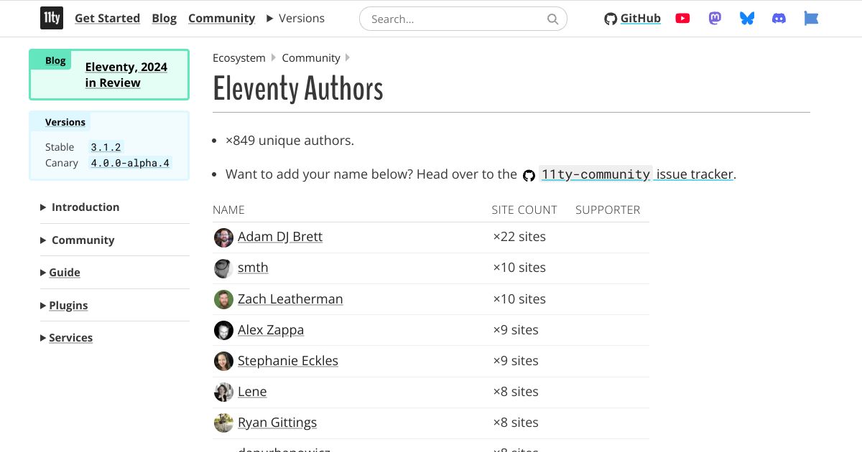Image resolution: width=862 pixels, height=452 pixels.
Task: Open Community in top navigation
Action: click(221, 19)
